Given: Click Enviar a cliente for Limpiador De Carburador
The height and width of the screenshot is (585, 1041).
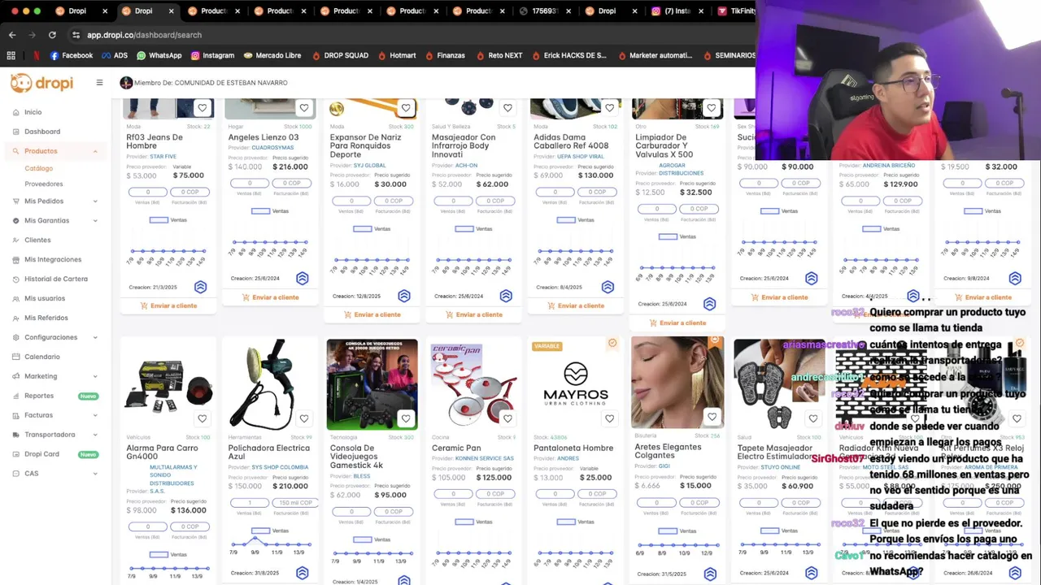Looking at the screenshot, I should pos(677,323).
